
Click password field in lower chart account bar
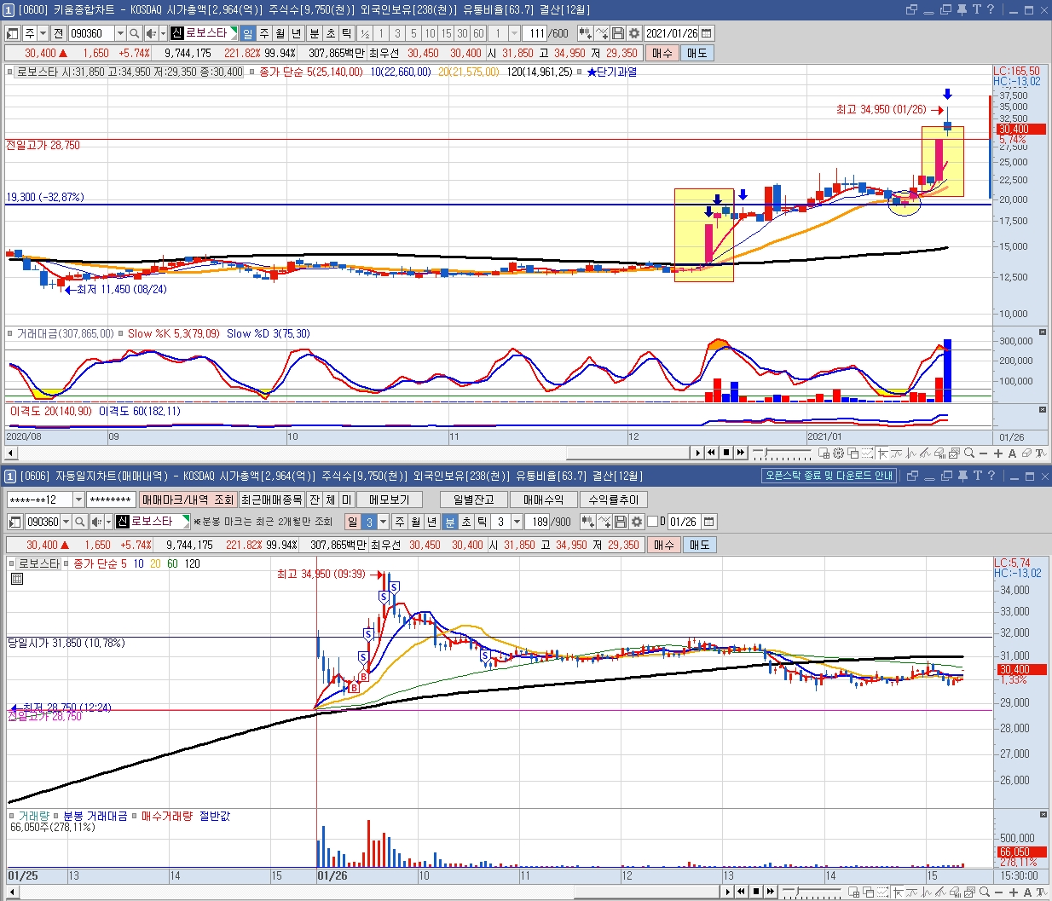[111, 500]
